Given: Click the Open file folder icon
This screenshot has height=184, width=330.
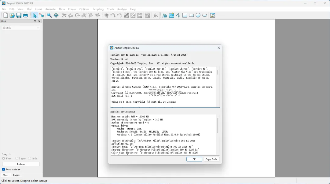Looking at the screenshot, I should [x=12, y=15].
